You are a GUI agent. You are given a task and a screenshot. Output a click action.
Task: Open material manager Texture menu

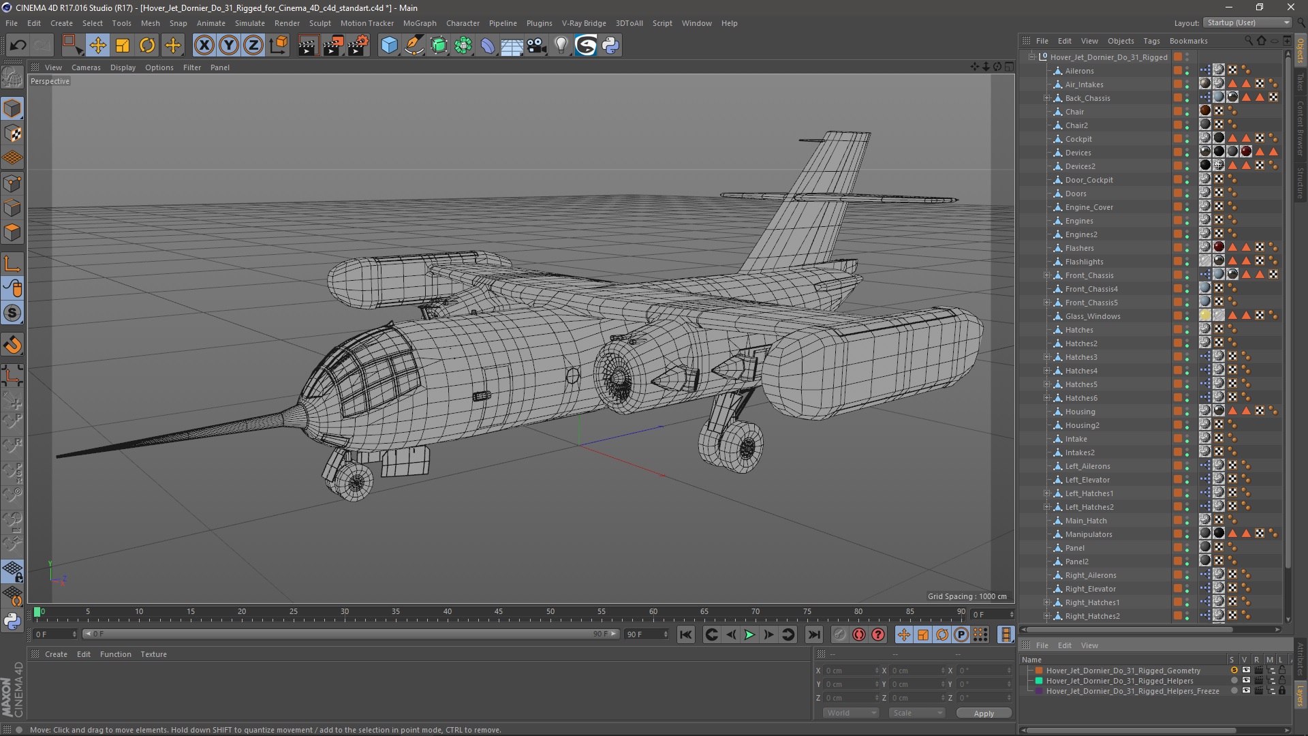tap(153, 654)
